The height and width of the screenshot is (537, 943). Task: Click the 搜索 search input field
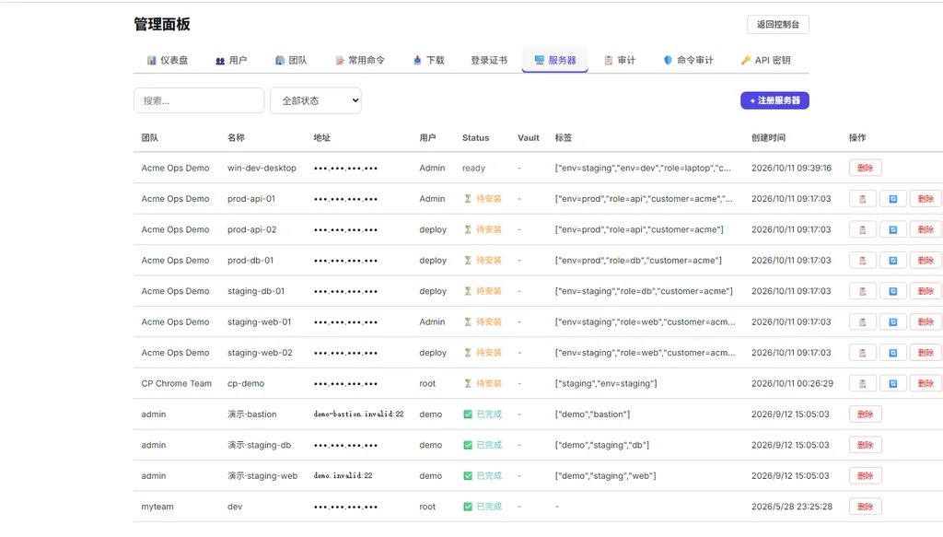[199, 100]
